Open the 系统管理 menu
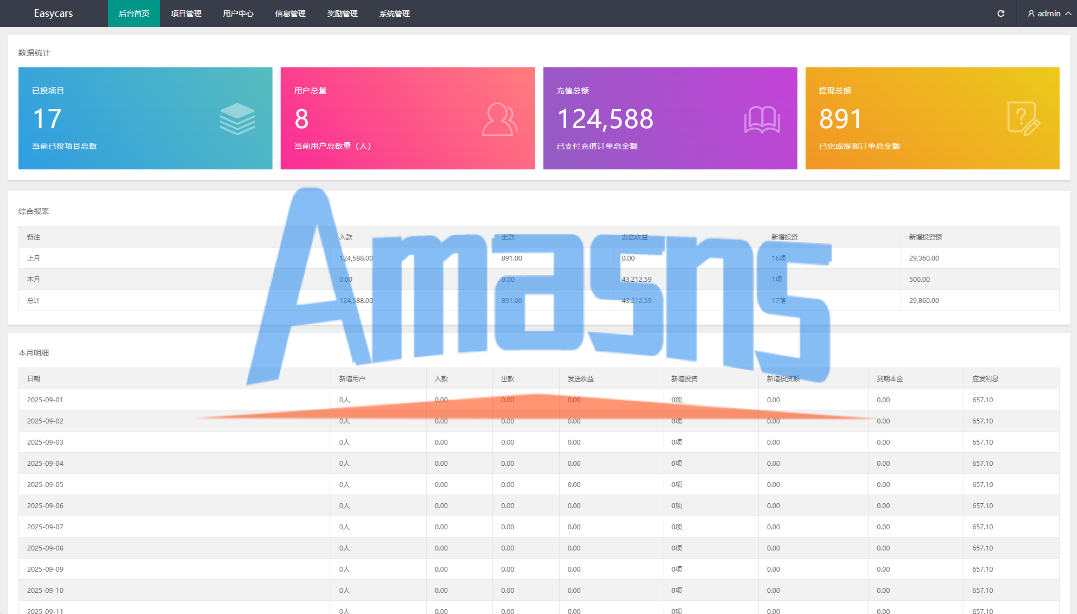The image size is (1077, 614). pos(395,14)
